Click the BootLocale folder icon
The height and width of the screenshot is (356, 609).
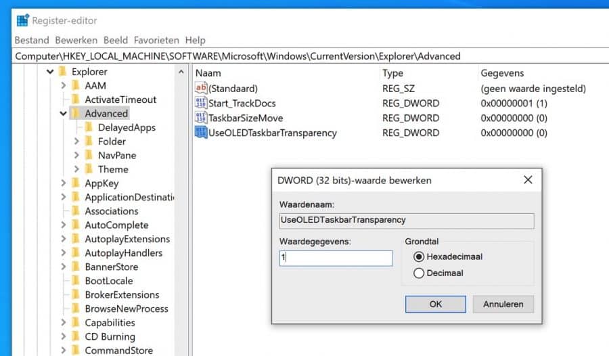(x=76, y=281)
